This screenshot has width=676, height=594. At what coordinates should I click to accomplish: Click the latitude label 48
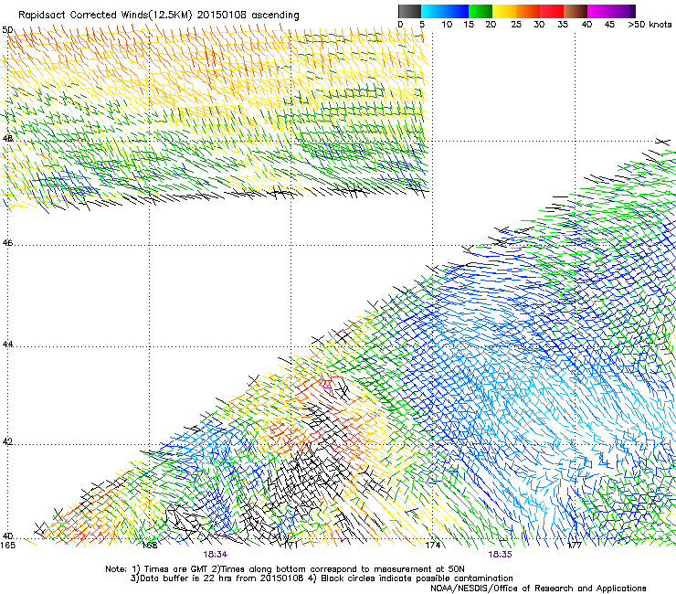7,139
